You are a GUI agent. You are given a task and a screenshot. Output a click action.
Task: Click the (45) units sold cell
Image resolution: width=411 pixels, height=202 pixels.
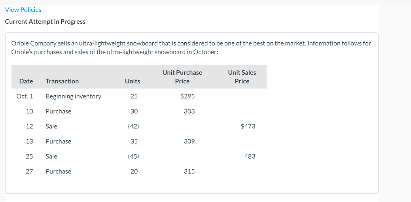[x=133, y=156]
